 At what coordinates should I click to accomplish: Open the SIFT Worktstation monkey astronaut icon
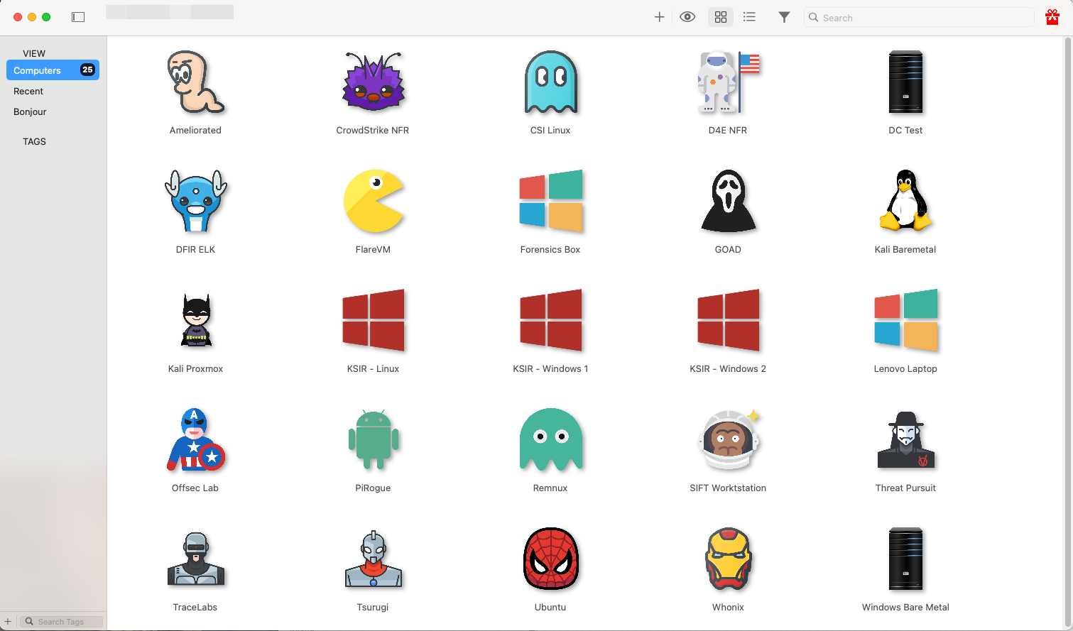coord(729,439)
